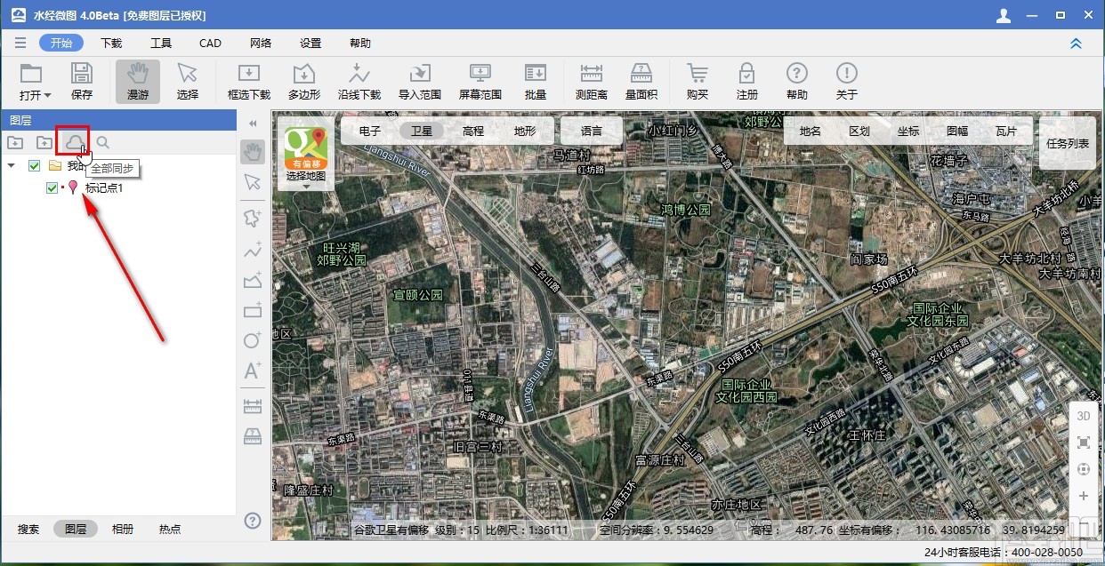Click the Save (保存) toolbar icon
Viewport: 1105px width, 566px height.
click(82, 82)
